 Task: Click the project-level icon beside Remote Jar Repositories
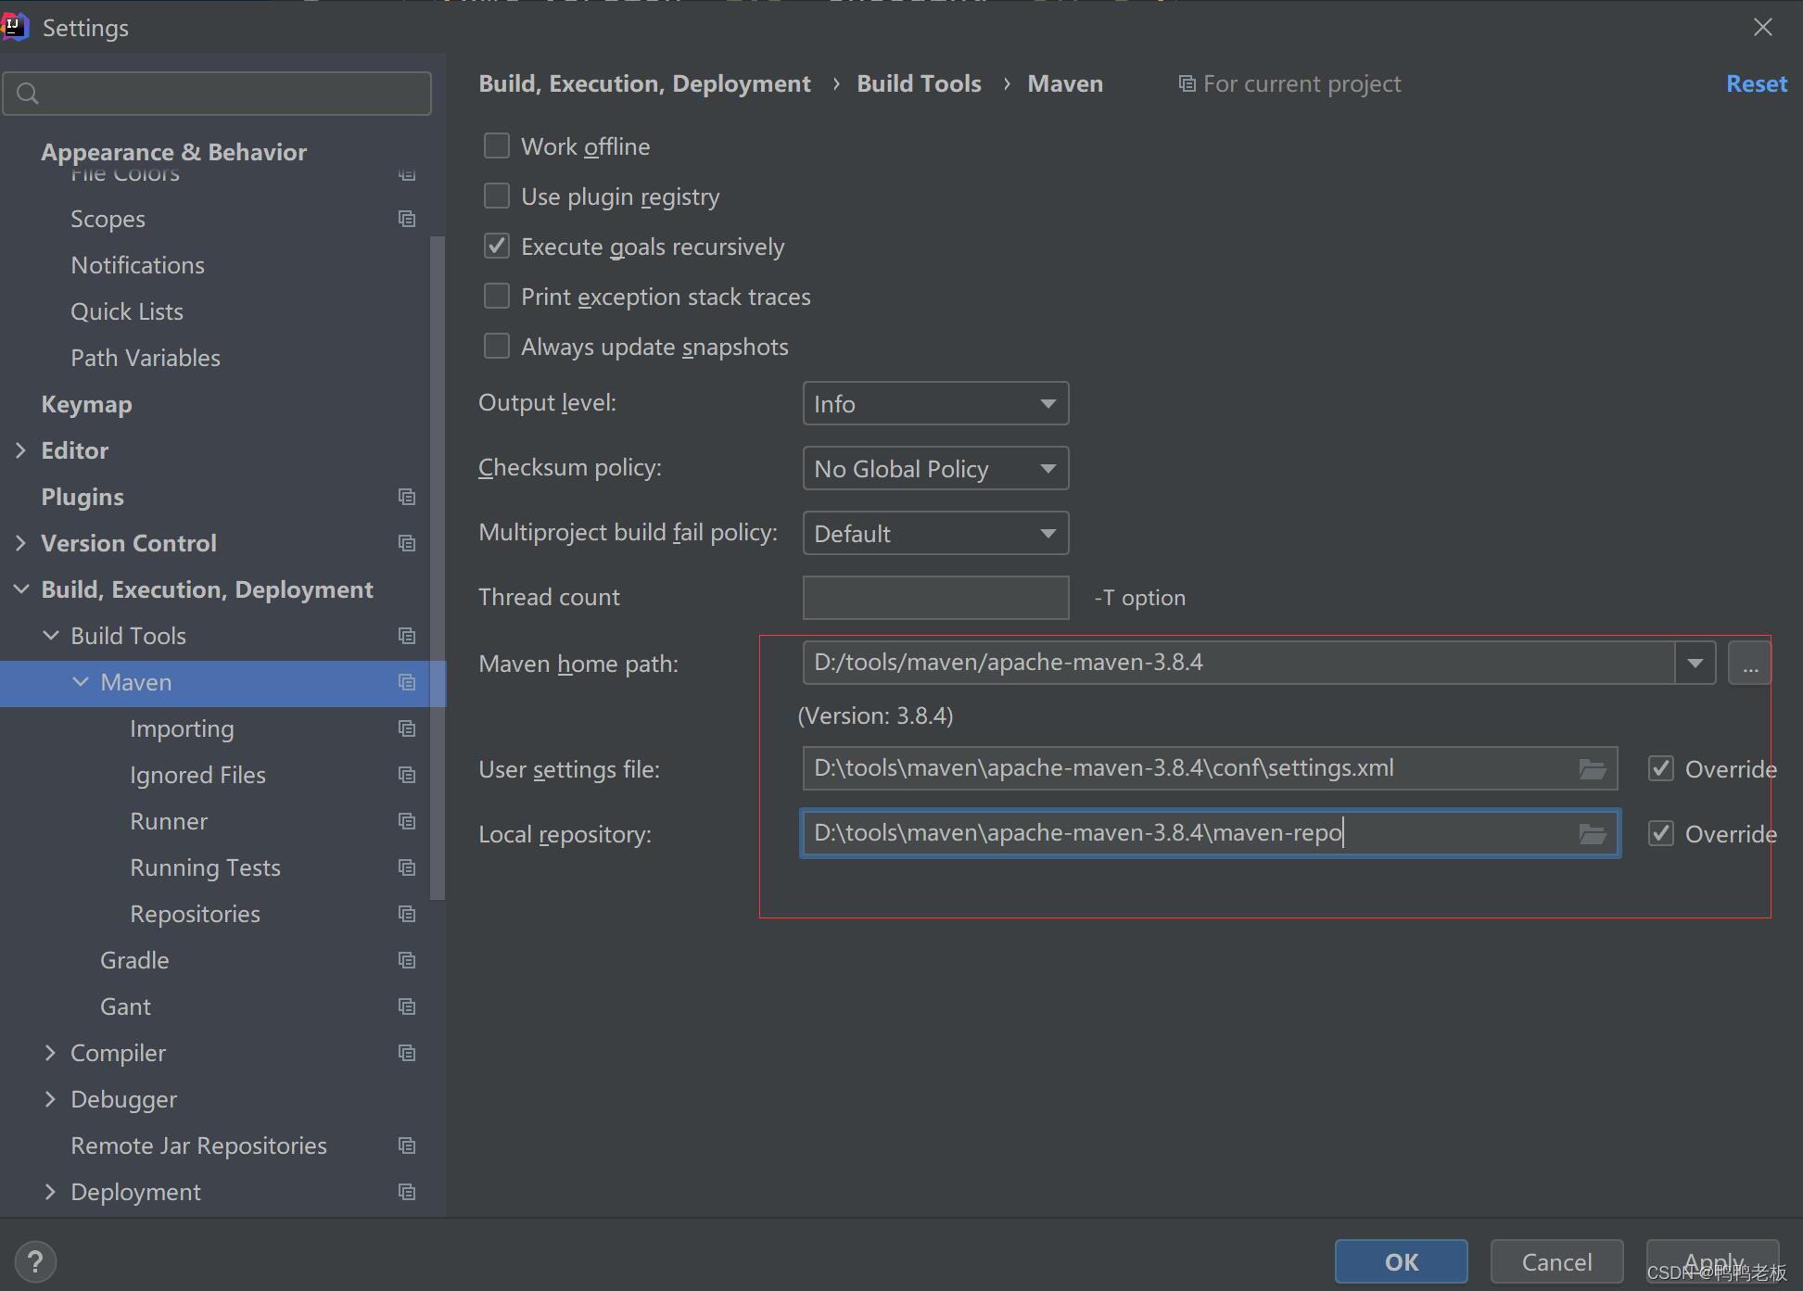407,1145
